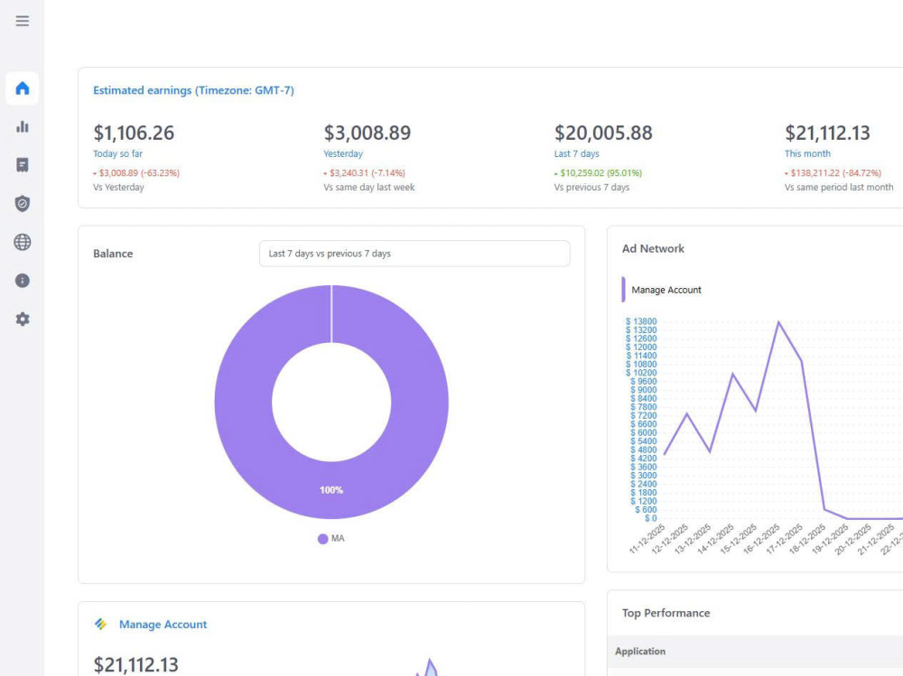This screenshot has height=676, width=903.
Task: Open the info circle icon in sidebar
Action: click(x=23, y=281)
